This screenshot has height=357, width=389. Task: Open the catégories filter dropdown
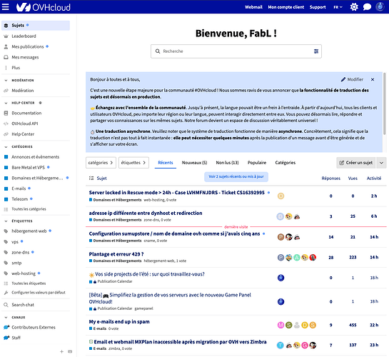[x=101, y=163]
